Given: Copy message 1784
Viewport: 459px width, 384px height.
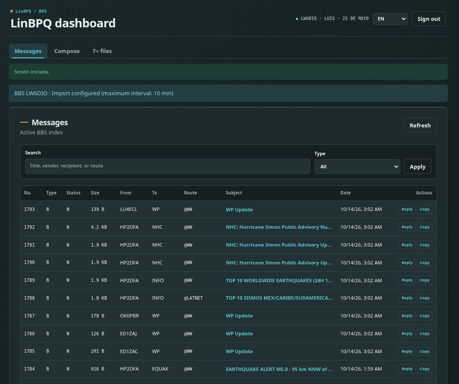Looking at the screenshot, I should pyautogui.click(x=425, y=369).
